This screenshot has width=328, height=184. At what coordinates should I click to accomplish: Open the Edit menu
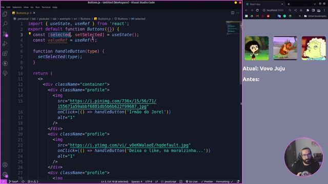pyautogui.click(x=8, y=7)
